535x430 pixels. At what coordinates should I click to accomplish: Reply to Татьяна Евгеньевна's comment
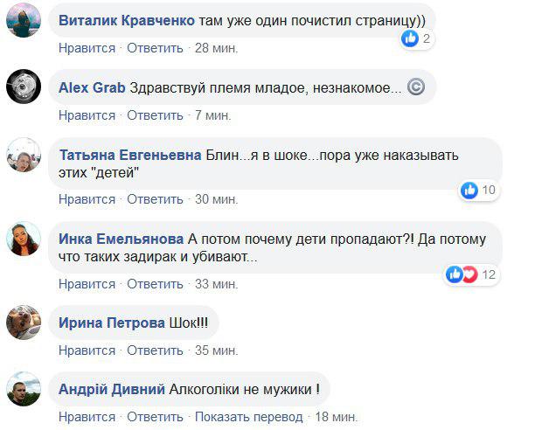(x=155, y=199)
